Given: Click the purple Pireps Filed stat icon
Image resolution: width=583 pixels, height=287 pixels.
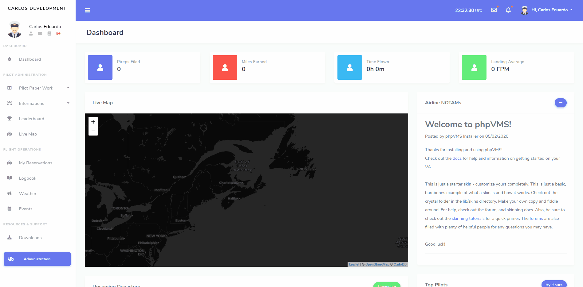Looking at the screenshot, I should pyautogui.click(x=100, y=67).
